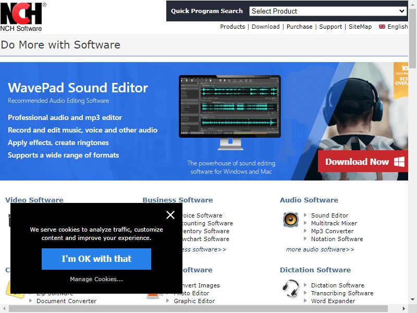This screenshot has height=313, width=417.
Task: Click the Windows logo on Download Now
Action: click(x=399, y=162)
